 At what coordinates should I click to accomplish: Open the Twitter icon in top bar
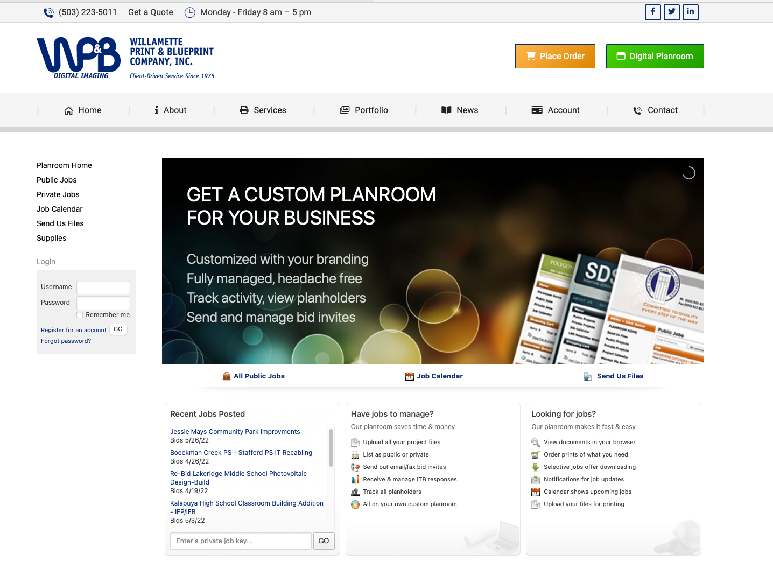point(671,12)
